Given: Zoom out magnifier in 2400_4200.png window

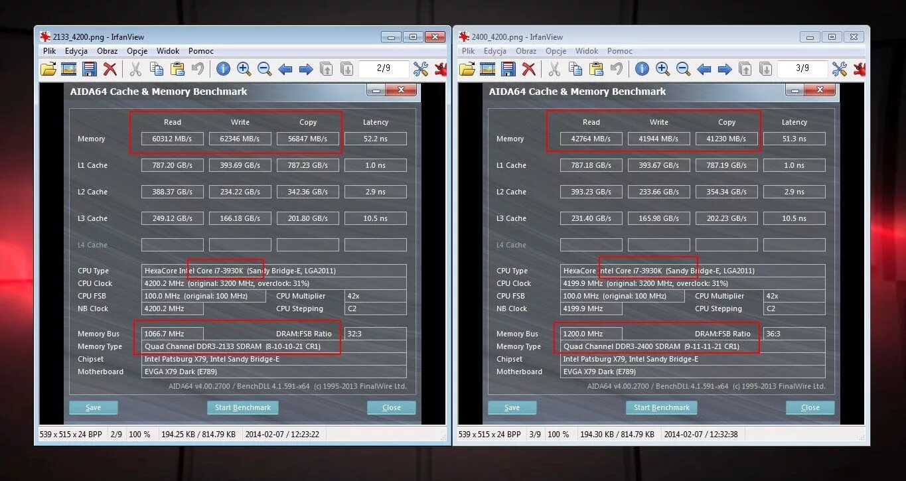Looking at the screenshot, I should click(x=683, y=69).
